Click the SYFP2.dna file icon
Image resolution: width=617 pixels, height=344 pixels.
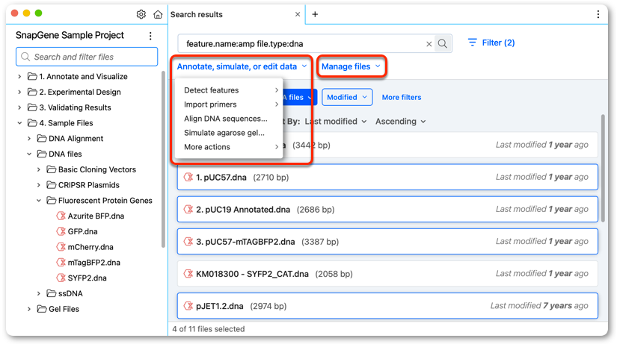(61, 278)
